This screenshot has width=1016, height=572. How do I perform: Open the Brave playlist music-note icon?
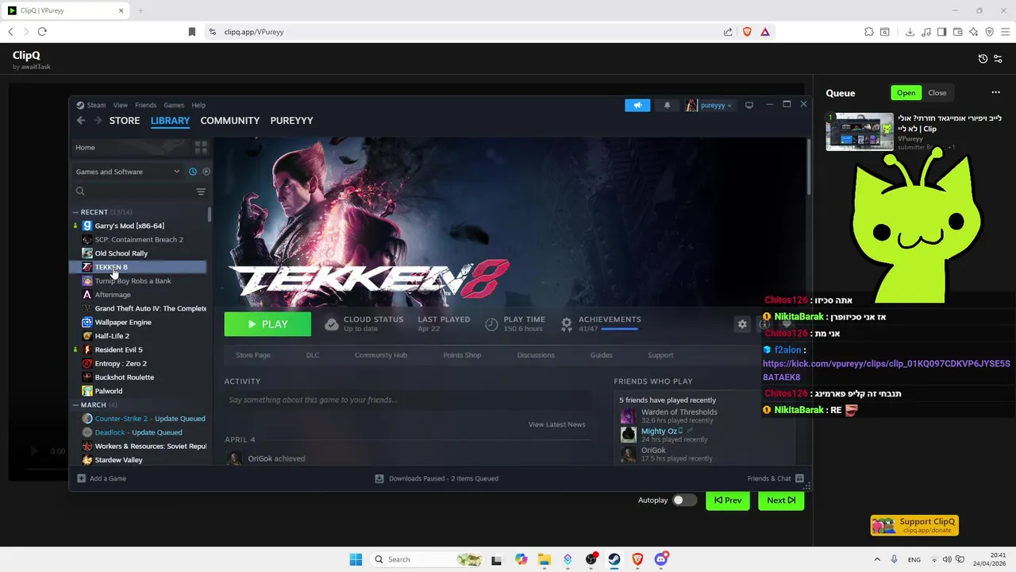[926, 32]
